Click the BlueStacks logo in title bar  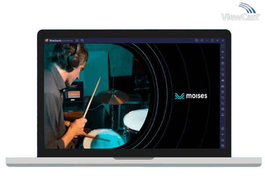47,40
